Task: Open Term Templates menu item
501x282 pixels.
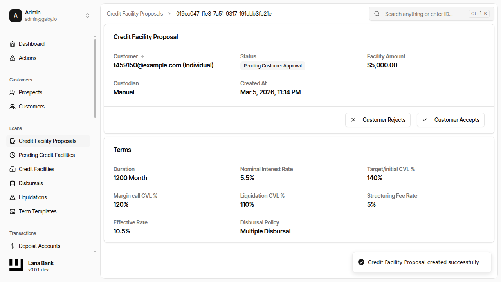Action: click(x=38, y=211)
